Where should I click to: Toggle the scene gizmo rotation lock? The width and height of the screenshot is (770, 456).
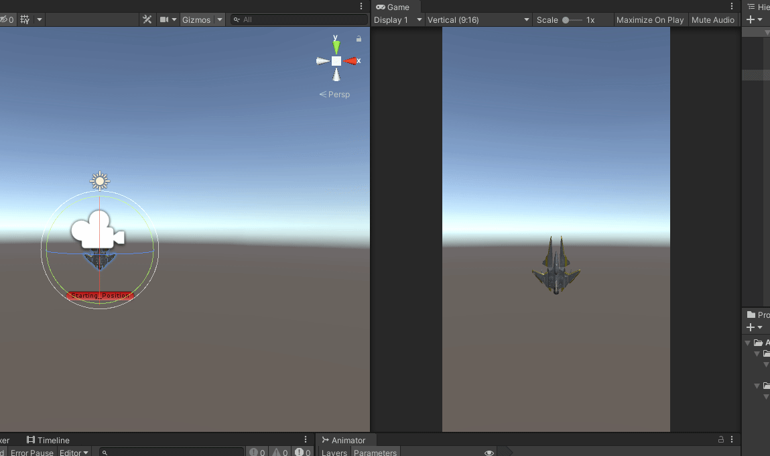pyautogui.click(x=359, y=38)
